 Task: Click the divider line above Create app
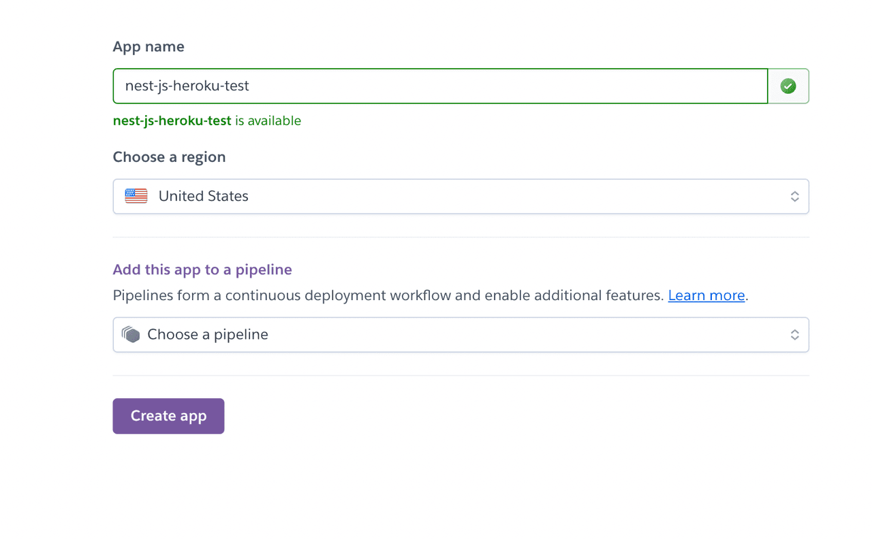point(461,375)
